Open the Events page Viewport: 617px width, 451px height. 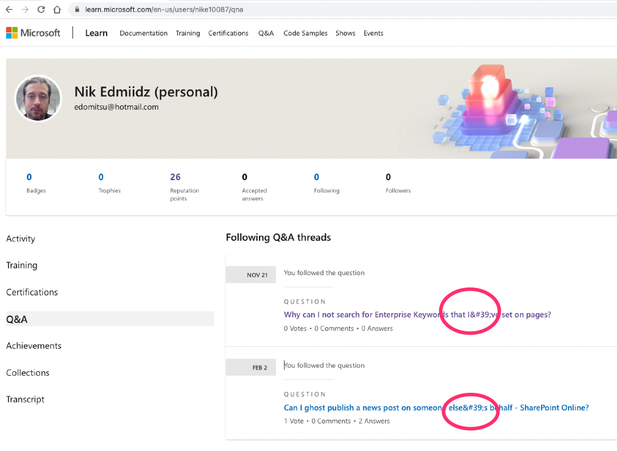coord(374,33)
